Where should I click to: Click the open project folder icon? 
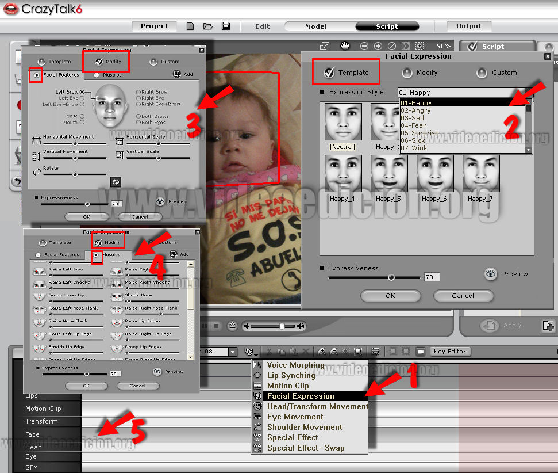(207, 26)
